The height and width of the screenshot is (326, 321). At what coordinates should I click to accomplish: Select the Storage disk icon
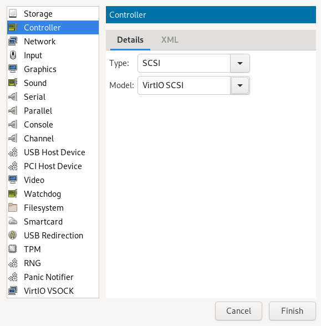pos(13,14)
